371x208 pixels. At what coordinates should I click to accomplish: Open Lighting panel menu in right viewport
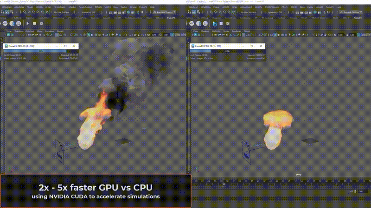(x=216, y=31)
